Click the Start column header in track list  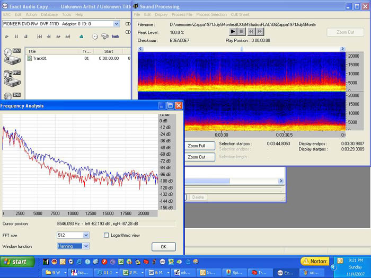[x=109, y=51]
